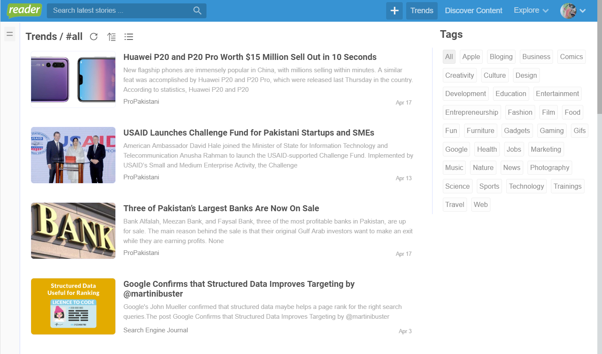The height and width of the screenshot is (354, 602).
Task: Refresh the Trends feed
Action: point(94,37)
